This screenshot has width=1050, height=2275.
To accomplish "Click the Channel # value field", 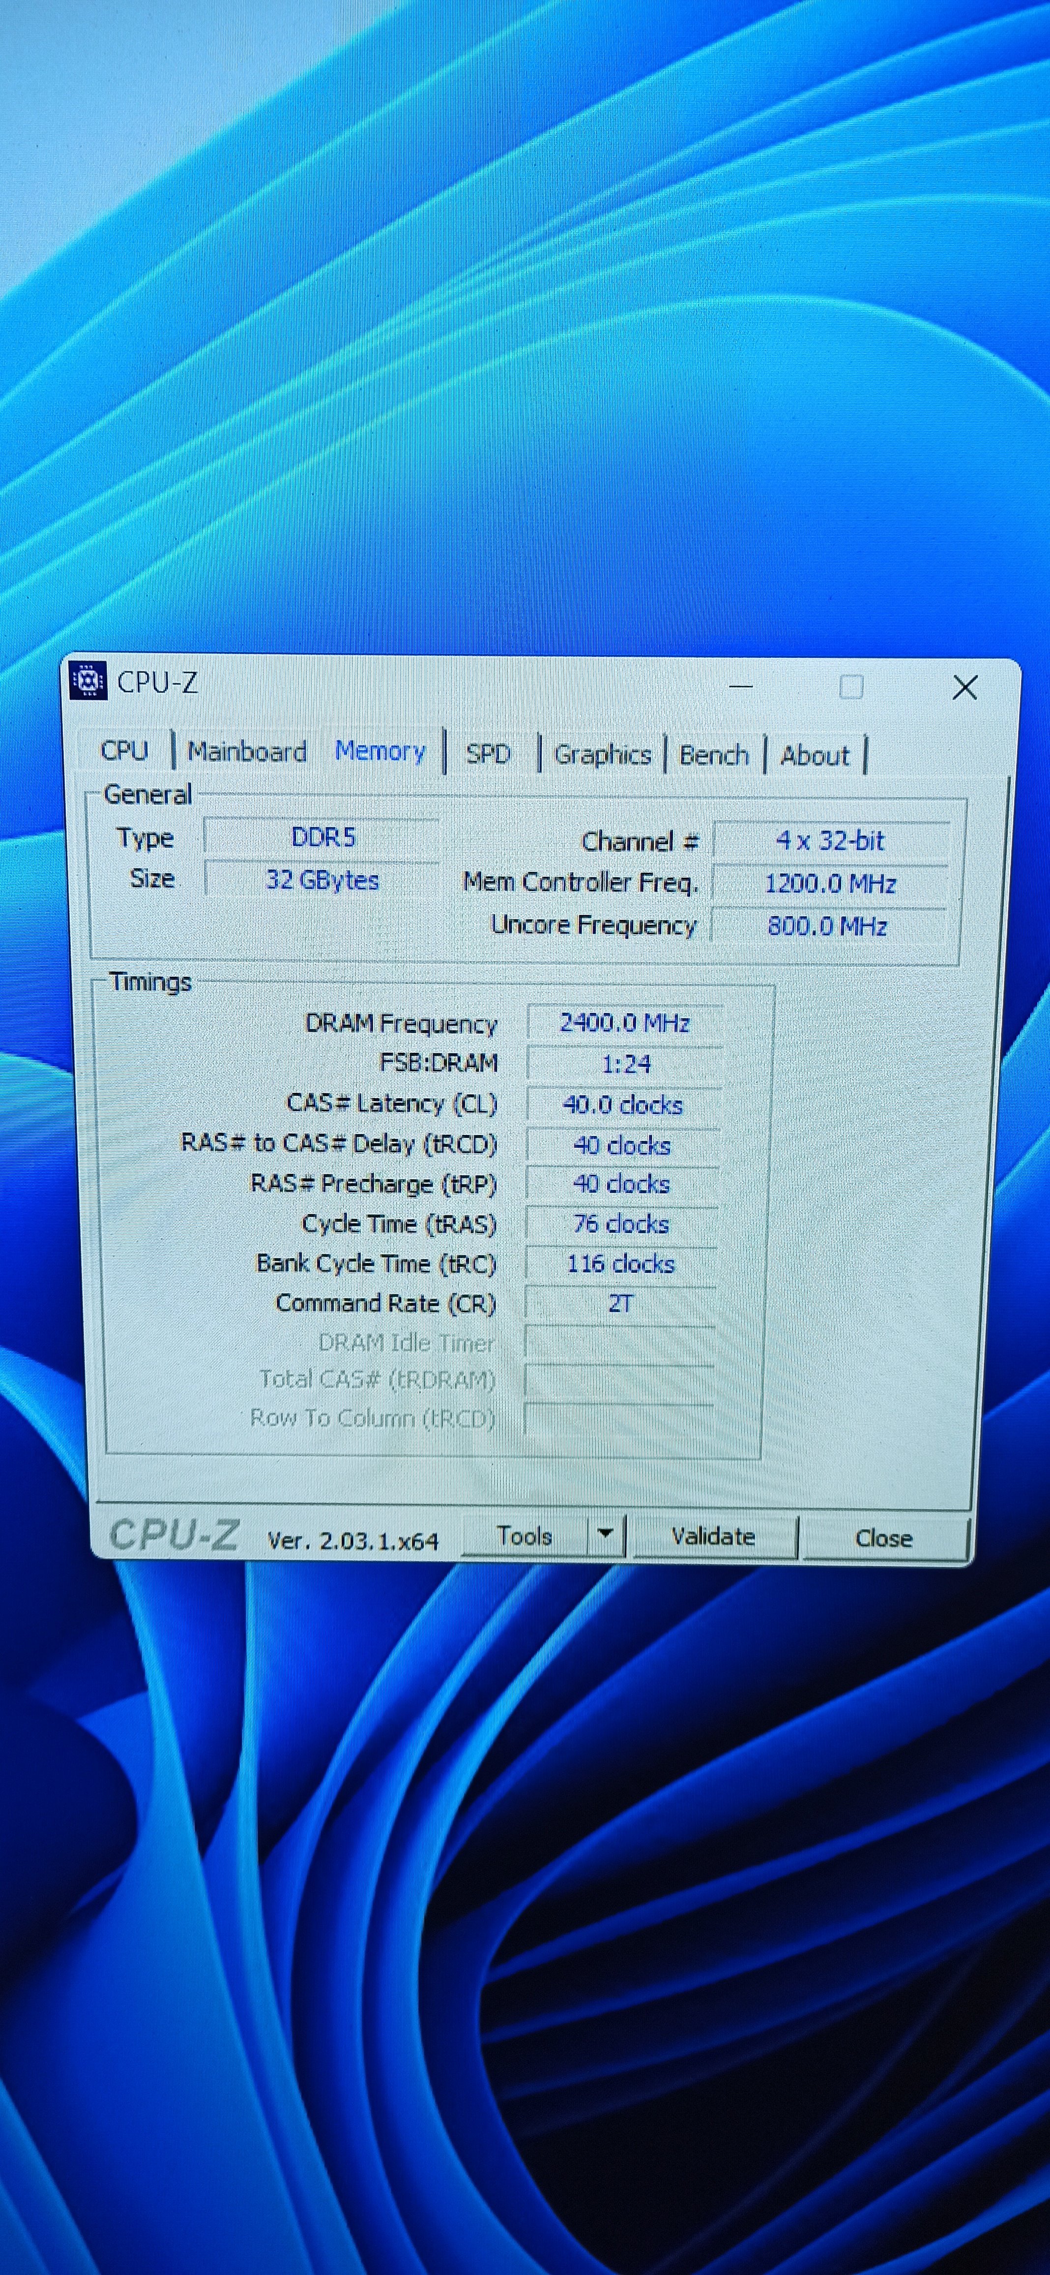I will tap(829, 841).
